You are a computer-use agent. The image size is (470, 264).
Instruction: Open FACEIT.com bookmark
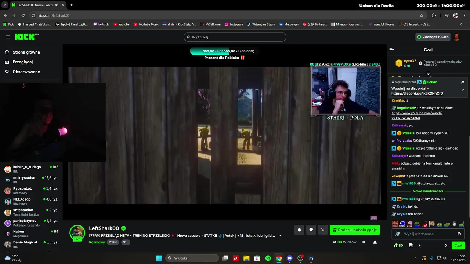click(210, 25)
